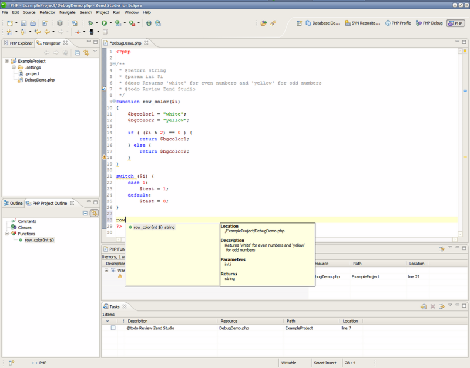Open DebugDemo.php in Navigator tree
Viewport: 470px width, 368px height.
39,80
